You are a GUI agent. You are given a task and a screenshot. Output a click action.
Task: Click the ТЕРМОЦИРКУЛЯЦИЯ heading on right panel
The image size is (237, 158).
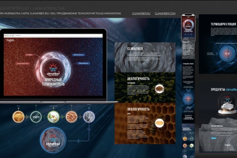(224, 24)
